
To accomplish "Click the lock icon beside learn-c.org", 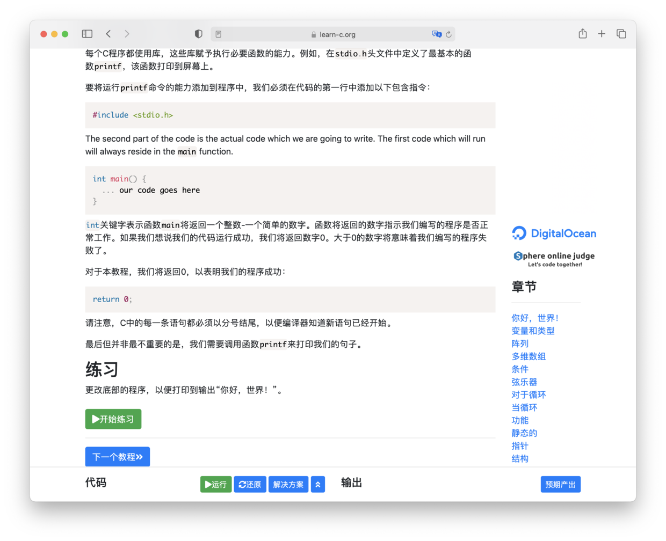I will click(x=314, y=34).
